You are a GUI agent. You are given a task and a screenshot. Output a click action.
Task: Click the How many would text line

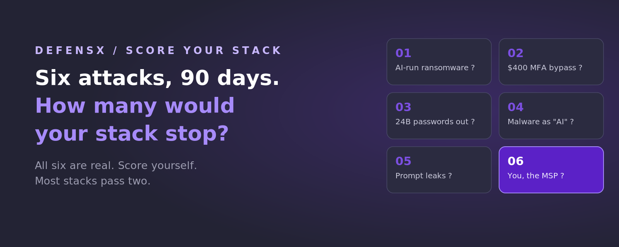coord(135,106)
